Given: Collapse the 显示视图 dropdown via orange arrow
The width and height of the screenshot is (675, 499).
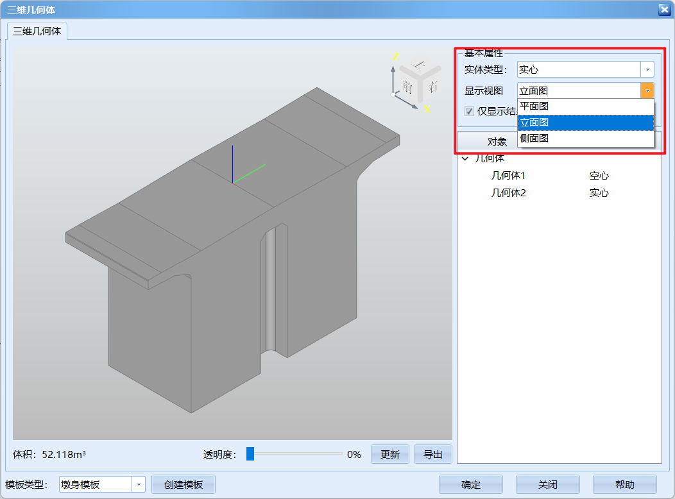Looking at the screenshot, I should coord(647,90).
